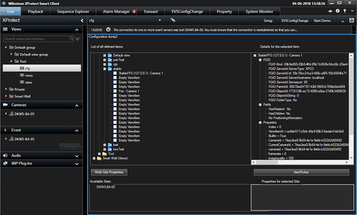
Task: Open the System Monitor tab
Action: pos(259,11)
